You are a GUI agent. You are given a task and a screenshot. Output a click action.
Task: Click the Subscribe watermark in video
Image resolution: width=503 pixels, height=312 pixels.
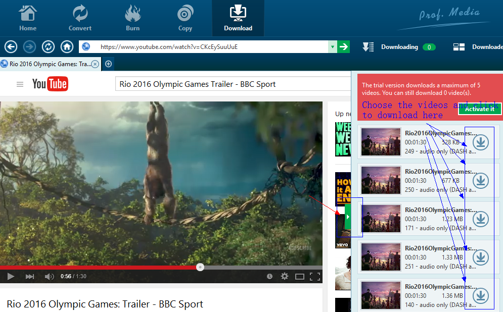coord(300,248)
